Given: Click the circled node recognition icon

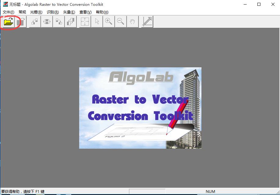Looking at the screenshot, I should (x=46, y=21).
